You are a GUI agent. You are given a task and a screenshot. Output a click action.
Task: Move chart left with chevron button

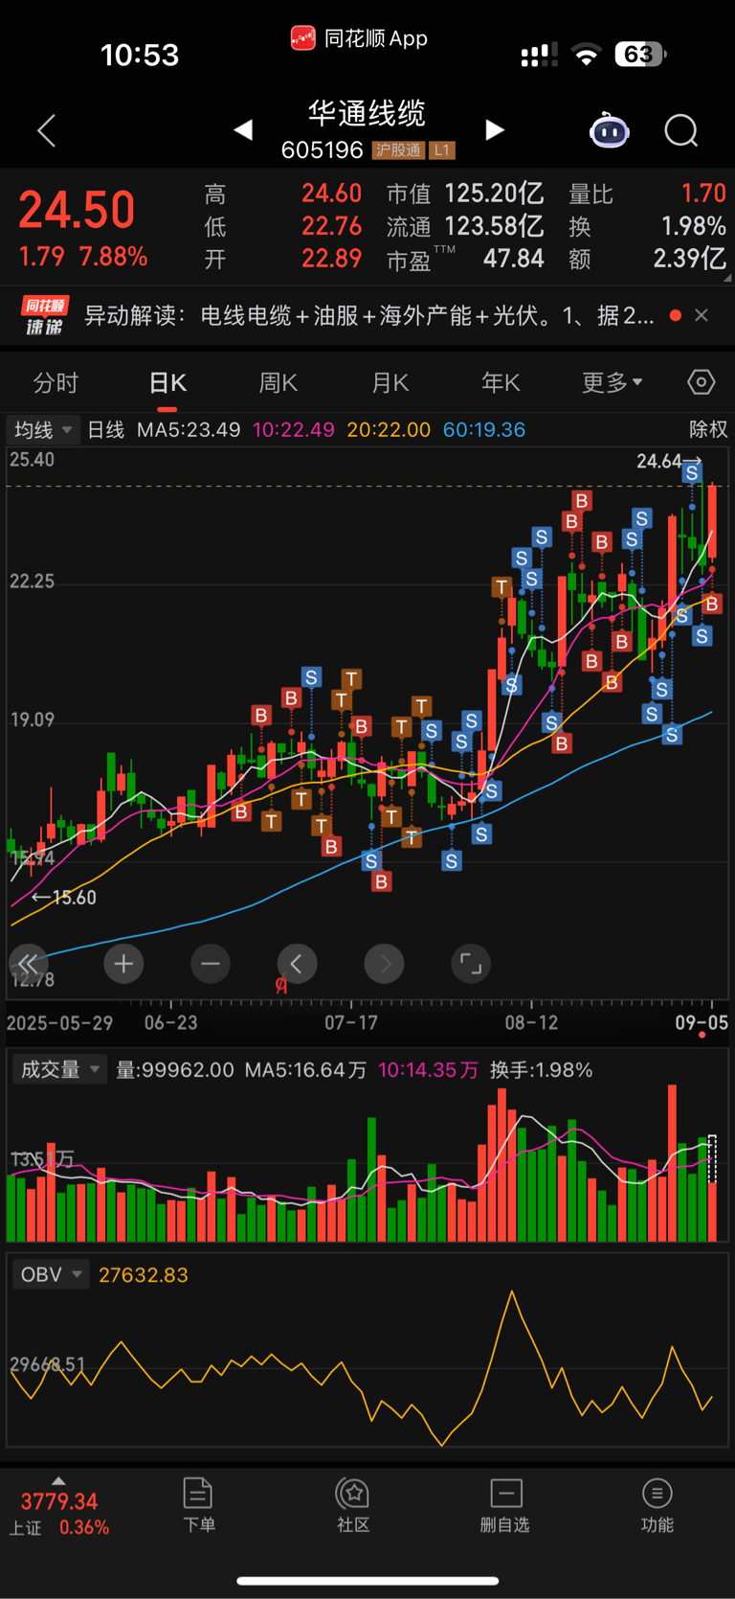click(297, 964)
